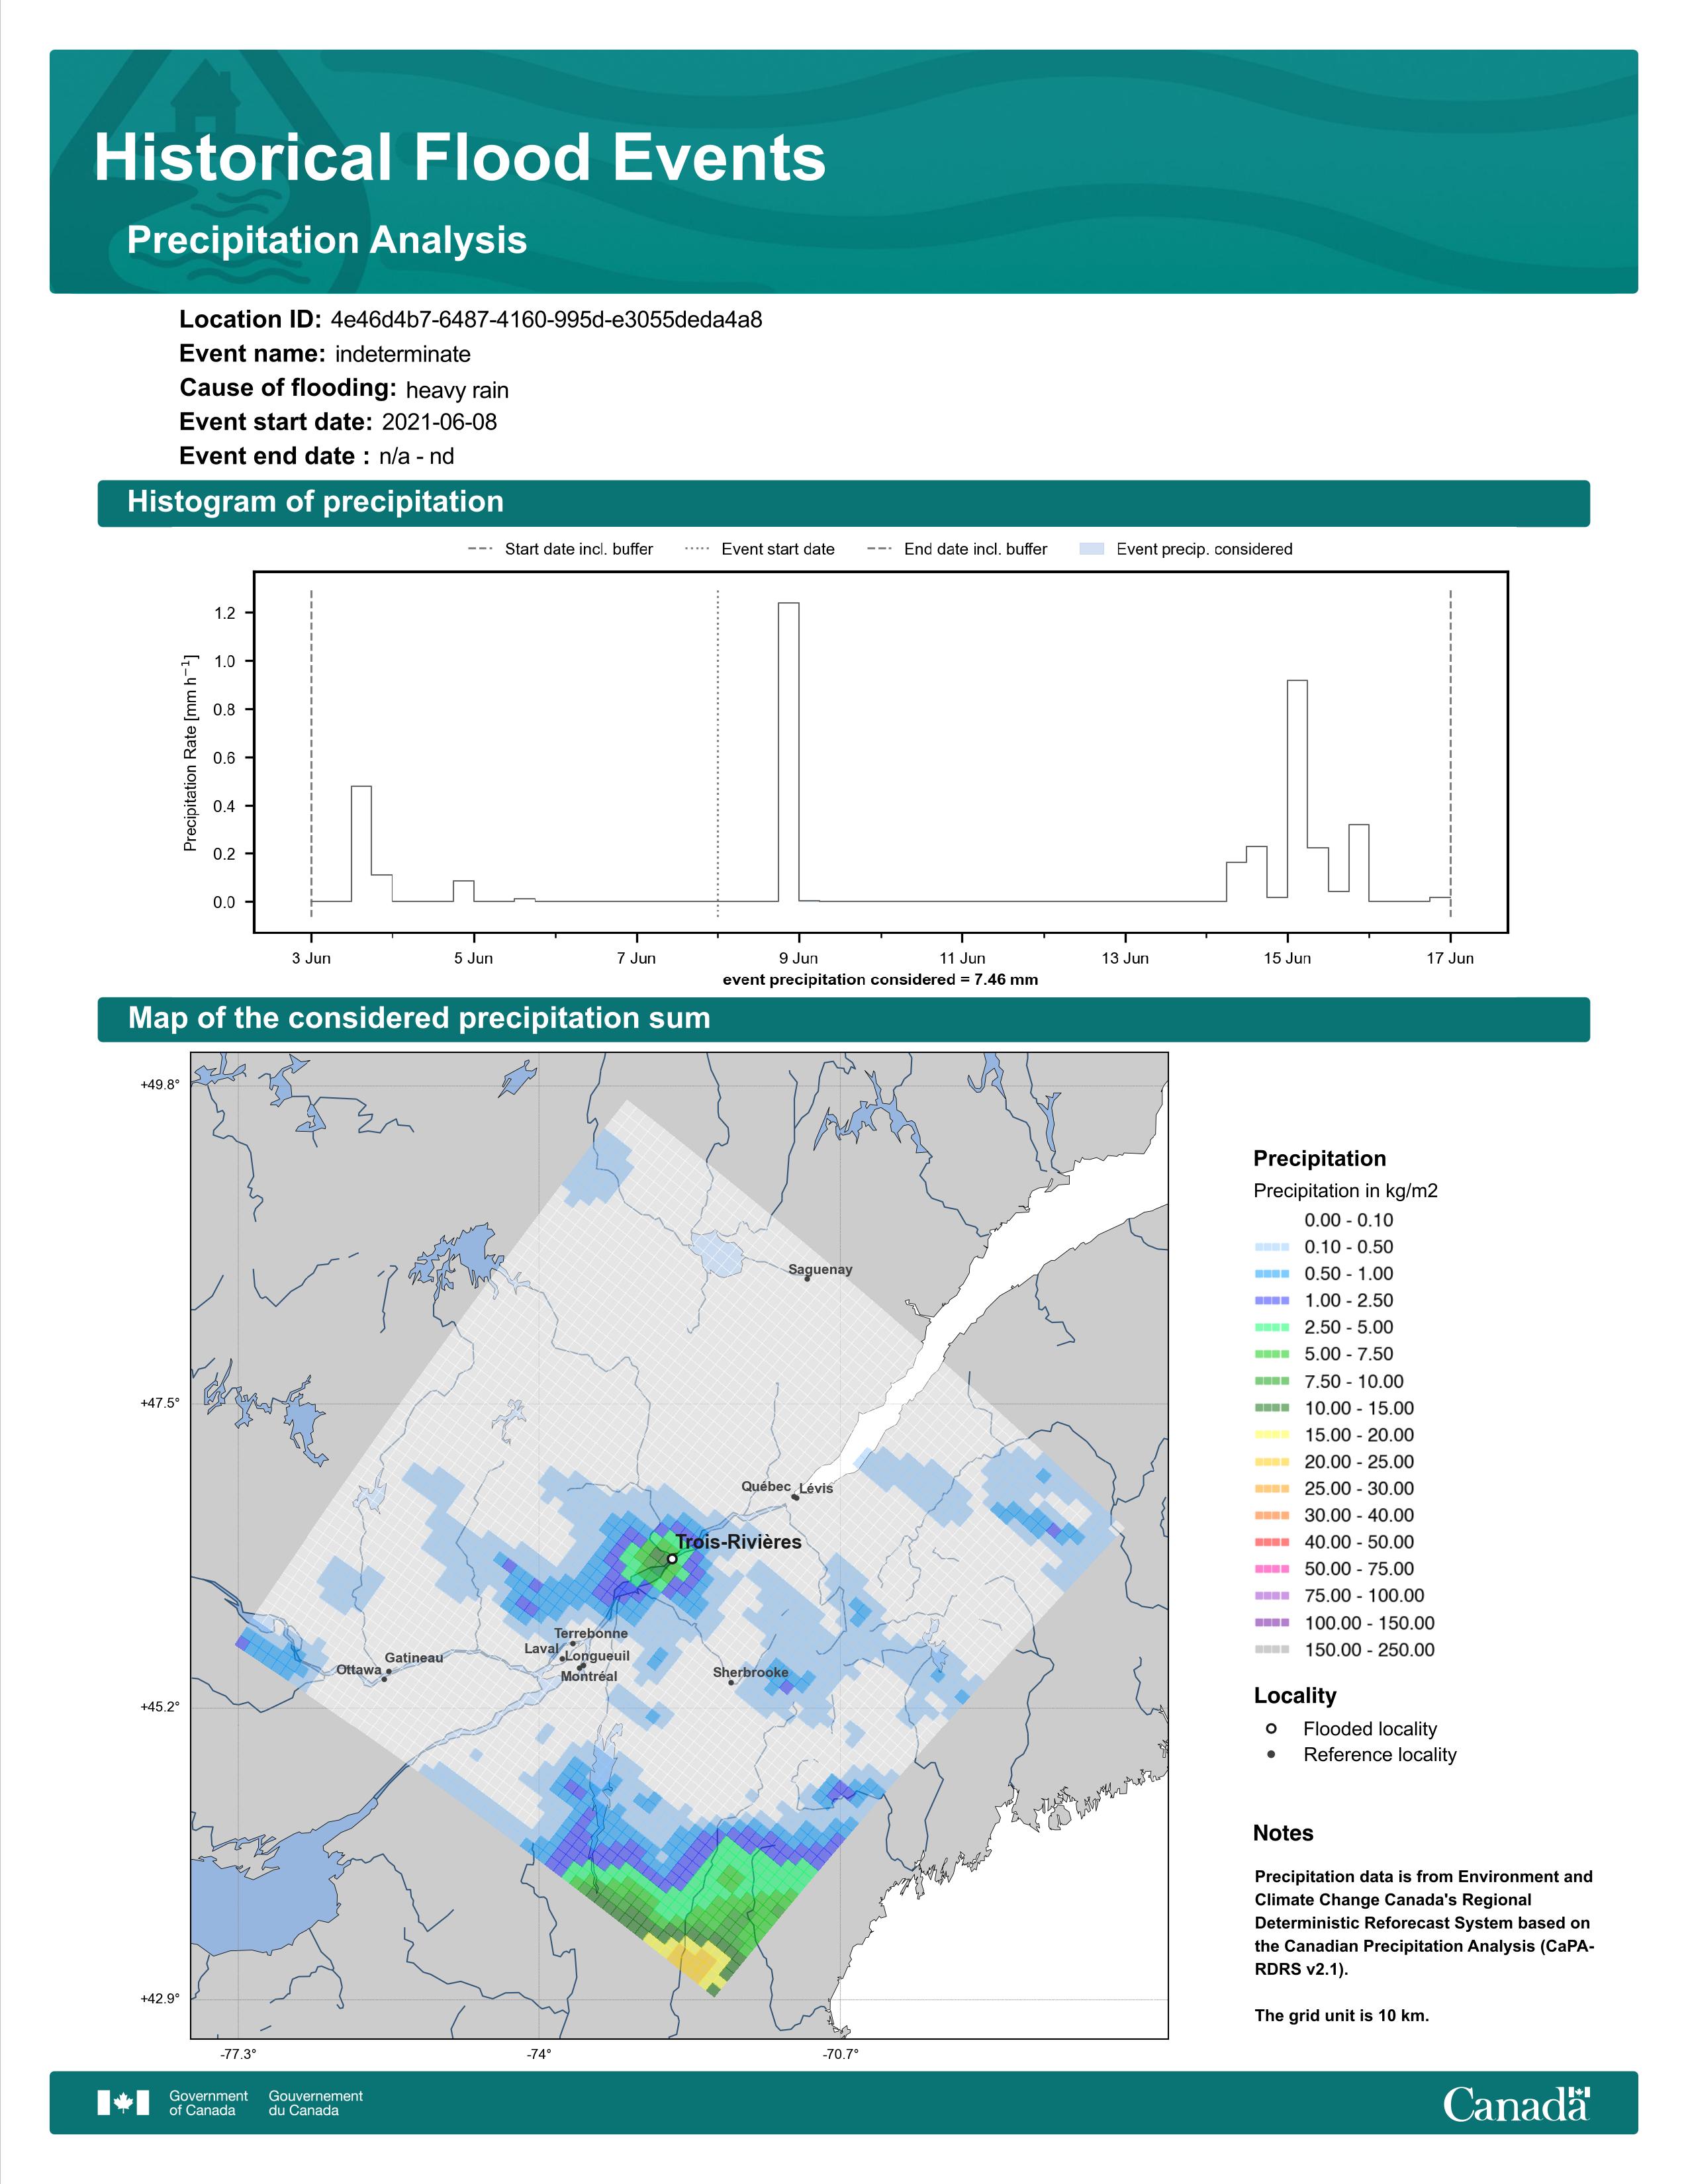
Task: Click the 5.00 - 7.50 legend color swatch
Action: pyautogui.click(x=1272, y=1354)
